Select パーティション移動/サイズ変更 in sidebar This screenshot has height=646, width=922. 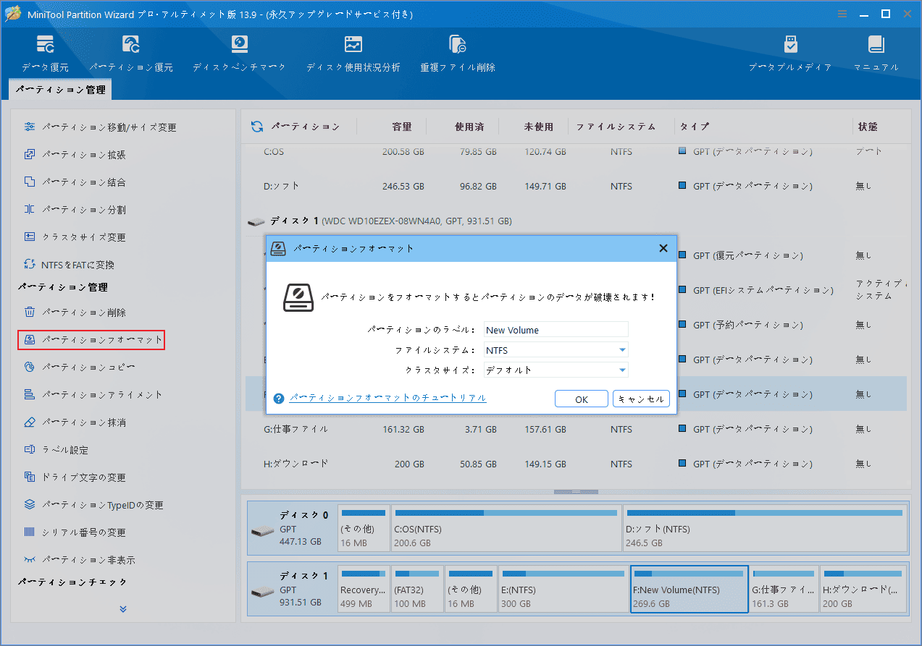coord(100,127)
